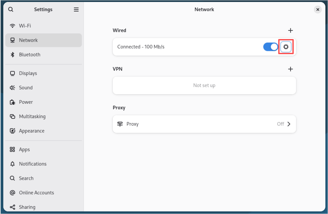Click the Proxy network icon

point(120,124)
